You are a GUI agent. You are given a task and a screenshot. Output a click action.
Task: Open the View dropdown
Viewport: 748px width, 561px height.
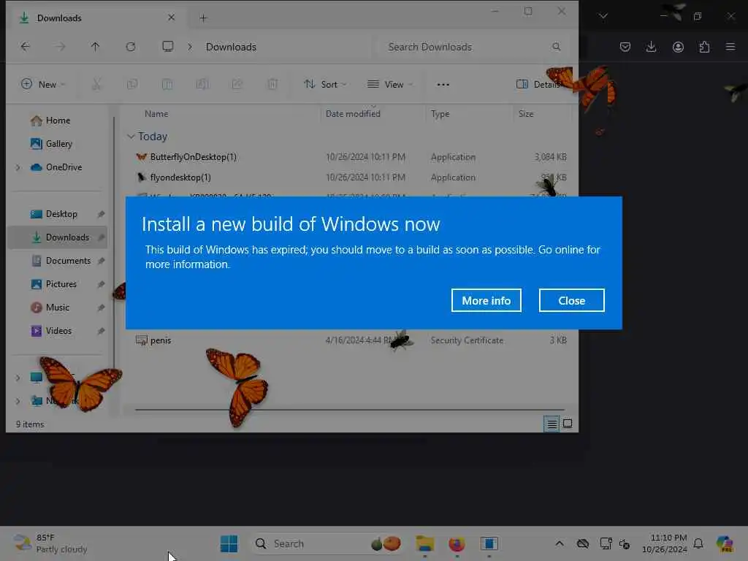[x=390, y=85]
